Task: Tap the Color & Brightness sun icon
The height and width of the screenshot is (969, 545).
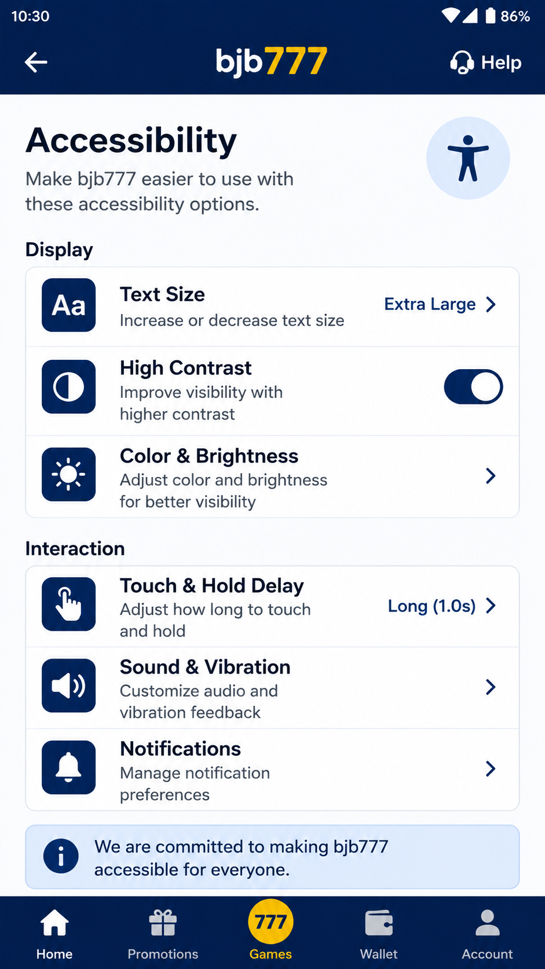Action: (x=69, y=474)
